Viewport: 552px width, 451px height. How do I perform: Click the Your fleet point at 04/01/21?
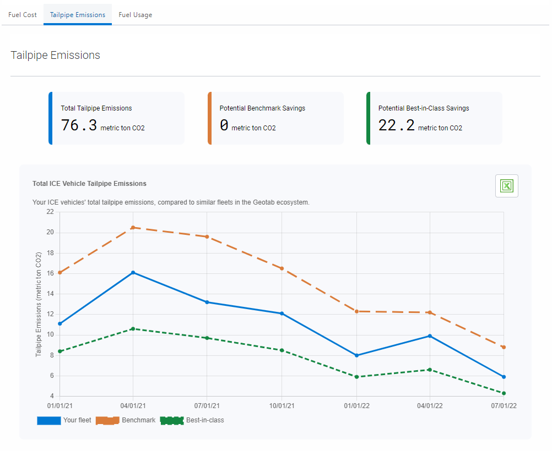133,272
